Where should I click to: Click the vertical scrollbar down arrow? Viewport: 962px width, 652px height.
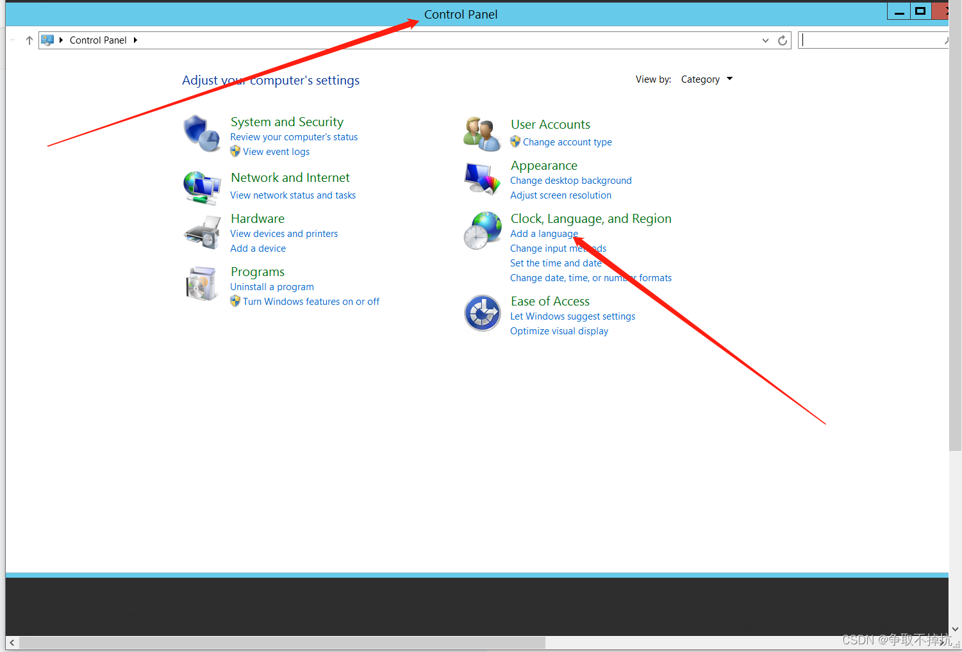pyautogui.click(x=955, y=630)
